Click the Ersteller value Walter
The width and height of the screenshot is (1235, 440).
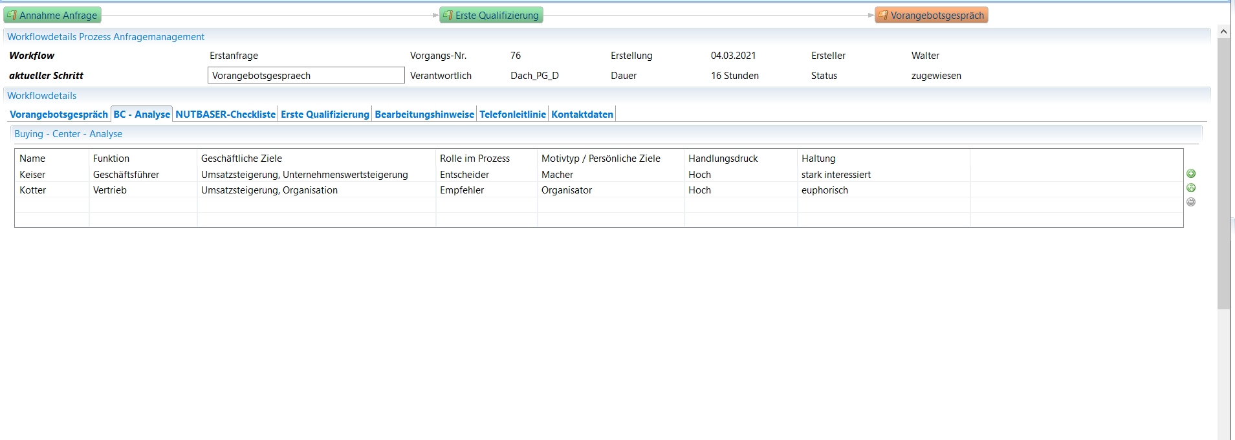925,56
